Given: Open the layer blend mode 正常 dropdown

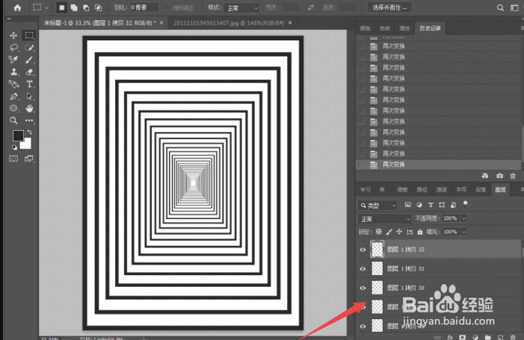Looking at the screenshot, I should click(x=384, y=219).
